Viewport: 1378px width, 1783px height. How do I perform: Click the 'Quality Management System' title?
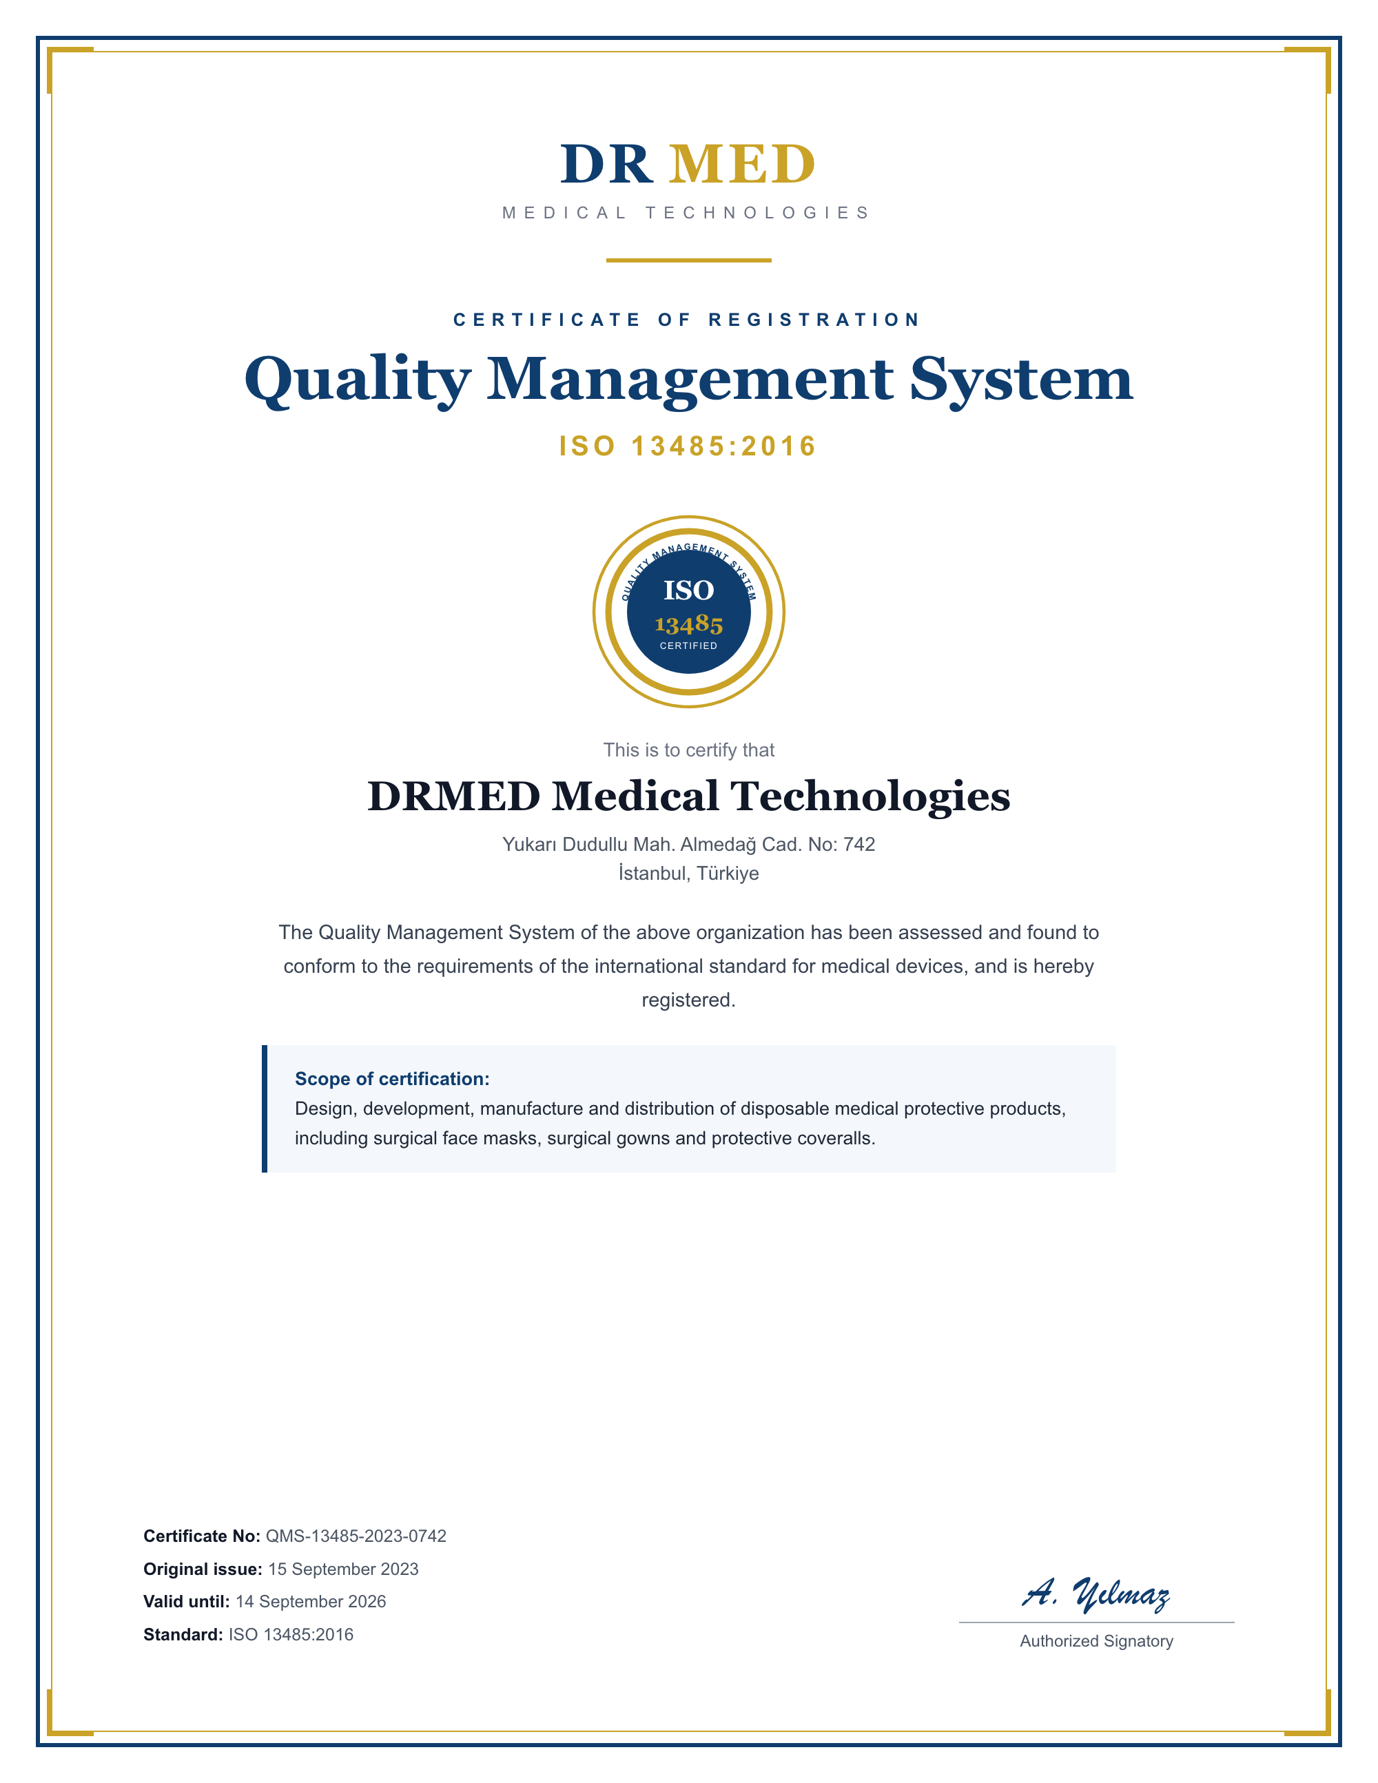(x=689, y=380)
